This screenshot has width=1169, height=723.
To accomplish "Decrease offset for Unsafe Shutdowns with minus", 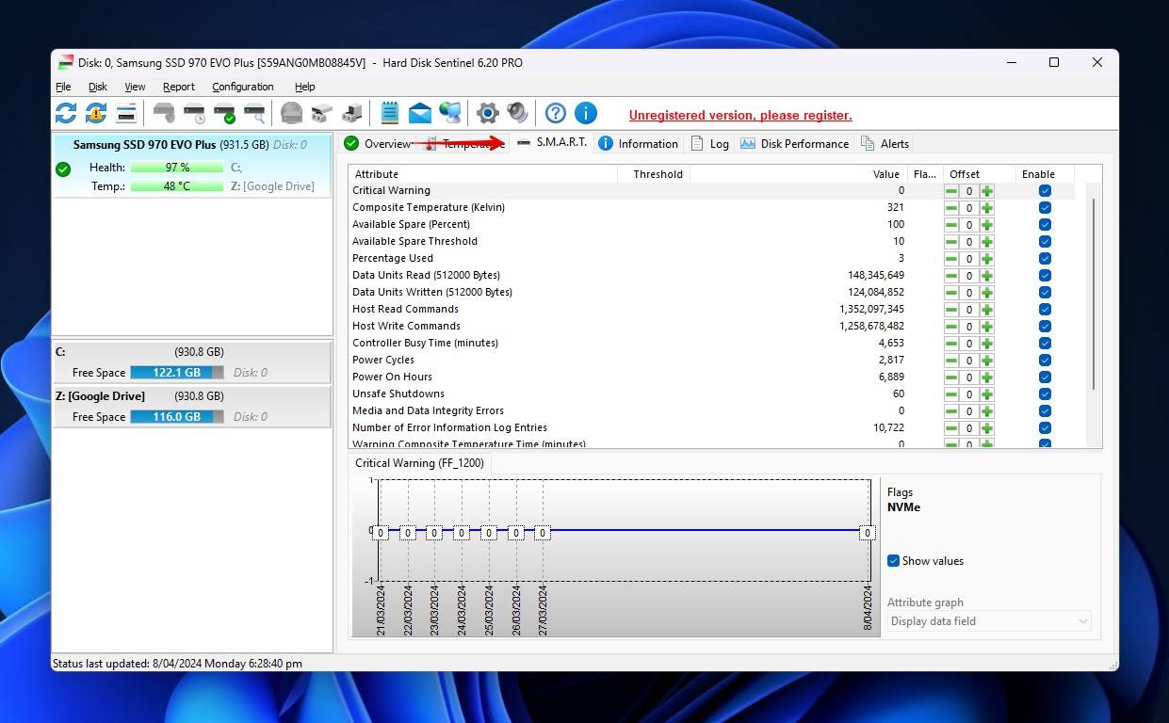I will click(x=951, y=394).
